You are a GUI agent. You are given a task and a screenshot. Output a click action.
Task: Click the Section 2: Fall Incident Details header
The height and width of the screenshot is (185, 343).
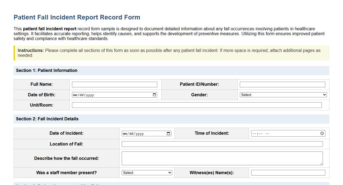coord(47,119)
